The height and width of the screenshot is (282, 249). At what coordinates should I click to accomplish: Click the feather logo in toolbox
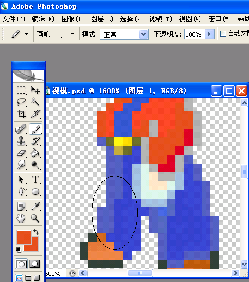28,76
